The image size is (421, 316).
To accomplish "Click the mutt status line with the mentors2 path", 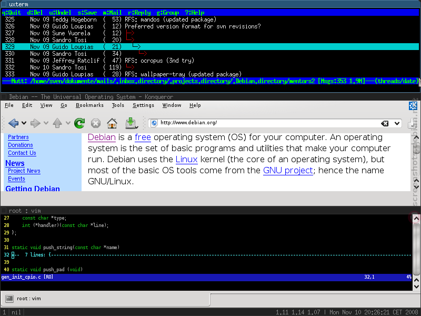I will coord(210,81).
